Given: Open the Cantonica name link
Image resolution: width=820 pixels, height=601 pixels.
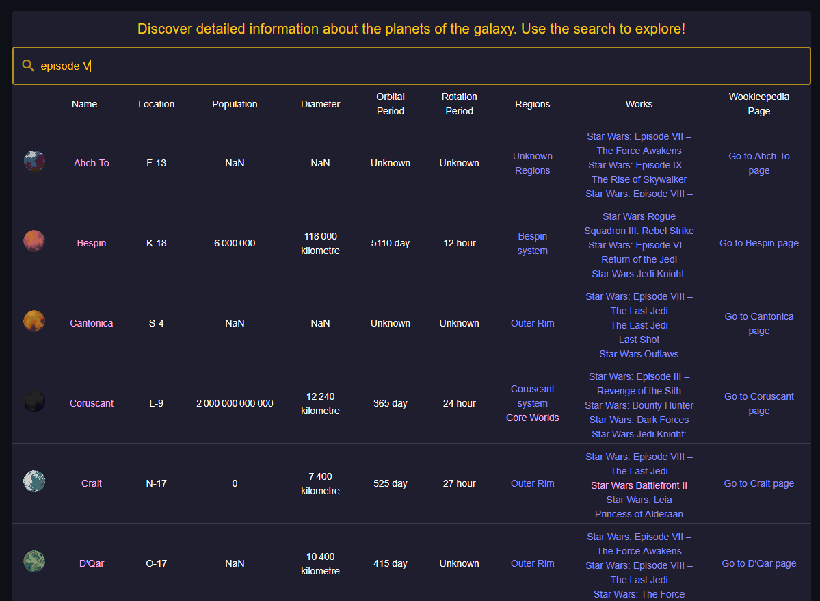Looking at the screenshot, I should [92, 323].
